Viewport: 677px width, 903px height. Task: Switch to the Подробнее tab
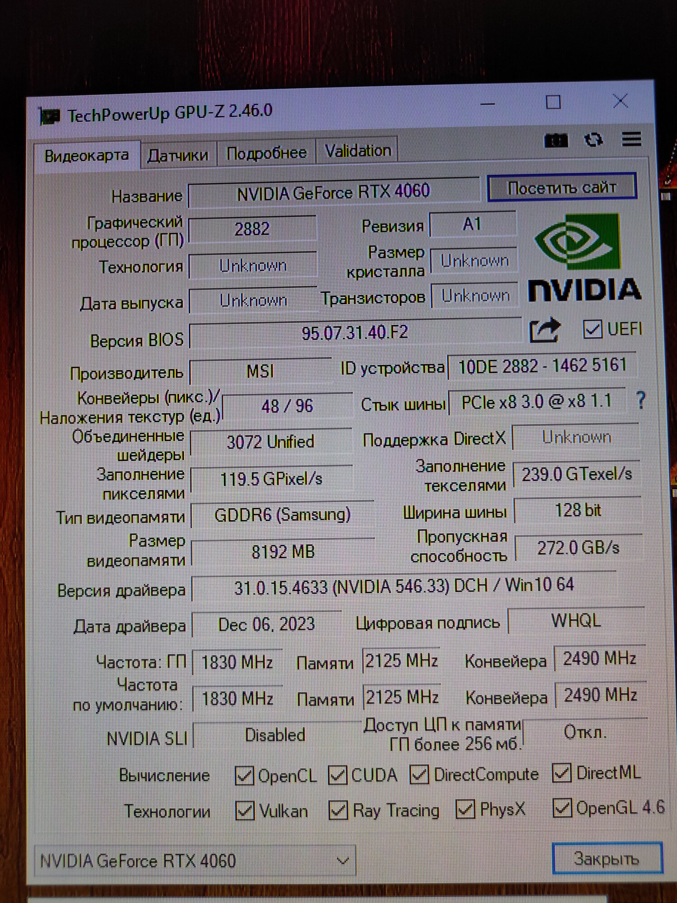[266, 153]
